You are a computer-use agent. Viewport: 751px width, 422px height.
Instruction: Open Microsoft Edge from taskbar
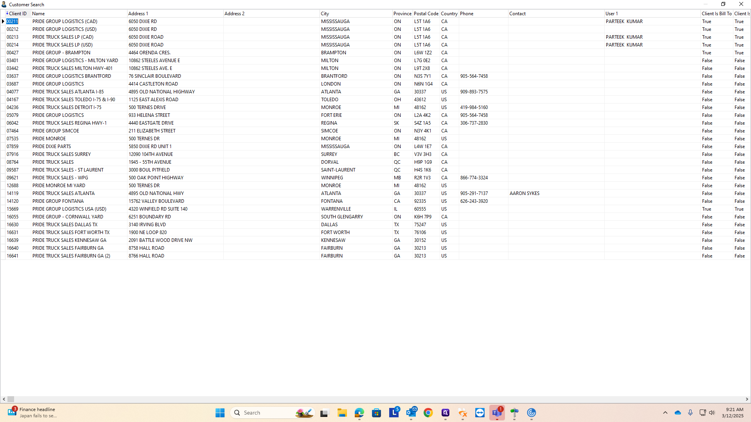point(359,413)
